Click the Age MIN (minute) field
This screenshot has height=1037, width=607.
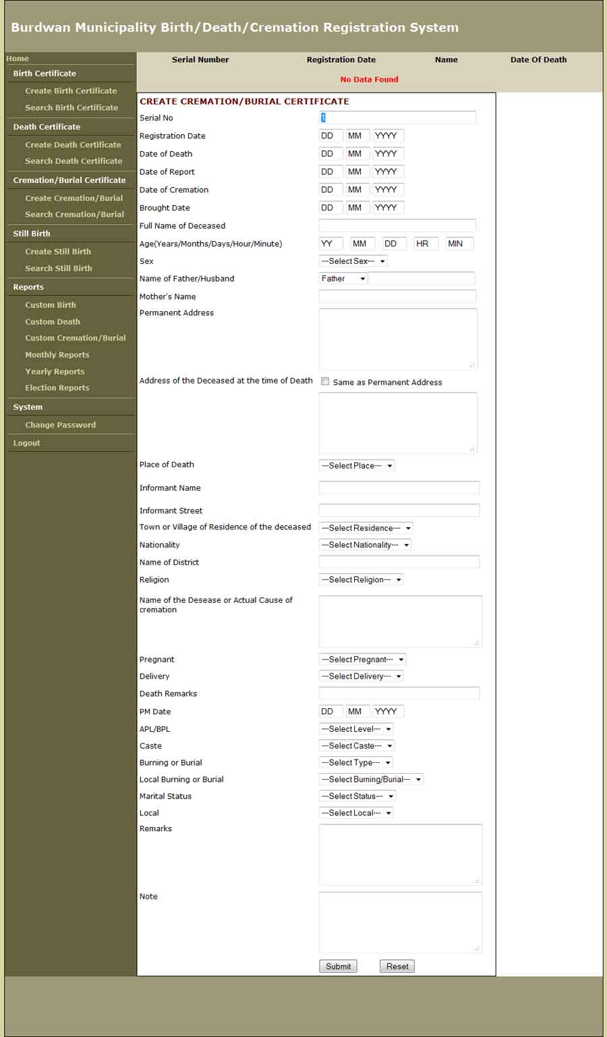459,244
